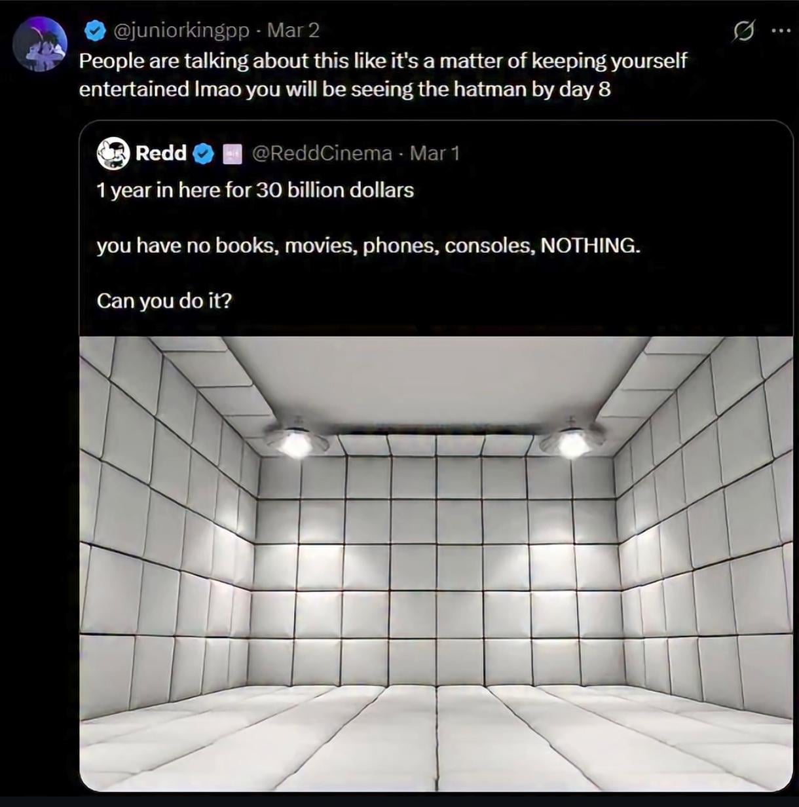The image size is (799, 807).
Task: Click the left ceiling light in the photo
Action: tap(296, 442)
